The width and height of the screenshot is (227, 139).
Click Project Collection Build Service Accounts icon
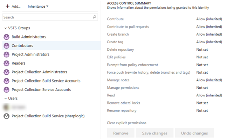(x=7, y=81)
